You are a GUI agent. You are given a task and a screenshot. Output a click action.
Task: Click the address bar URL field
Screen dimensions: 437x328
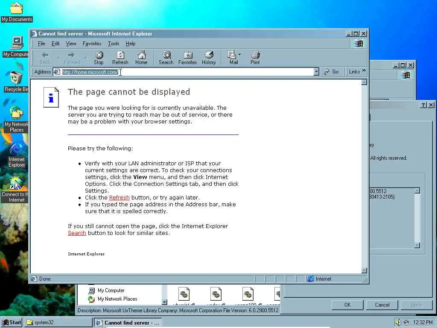(187, 72)
